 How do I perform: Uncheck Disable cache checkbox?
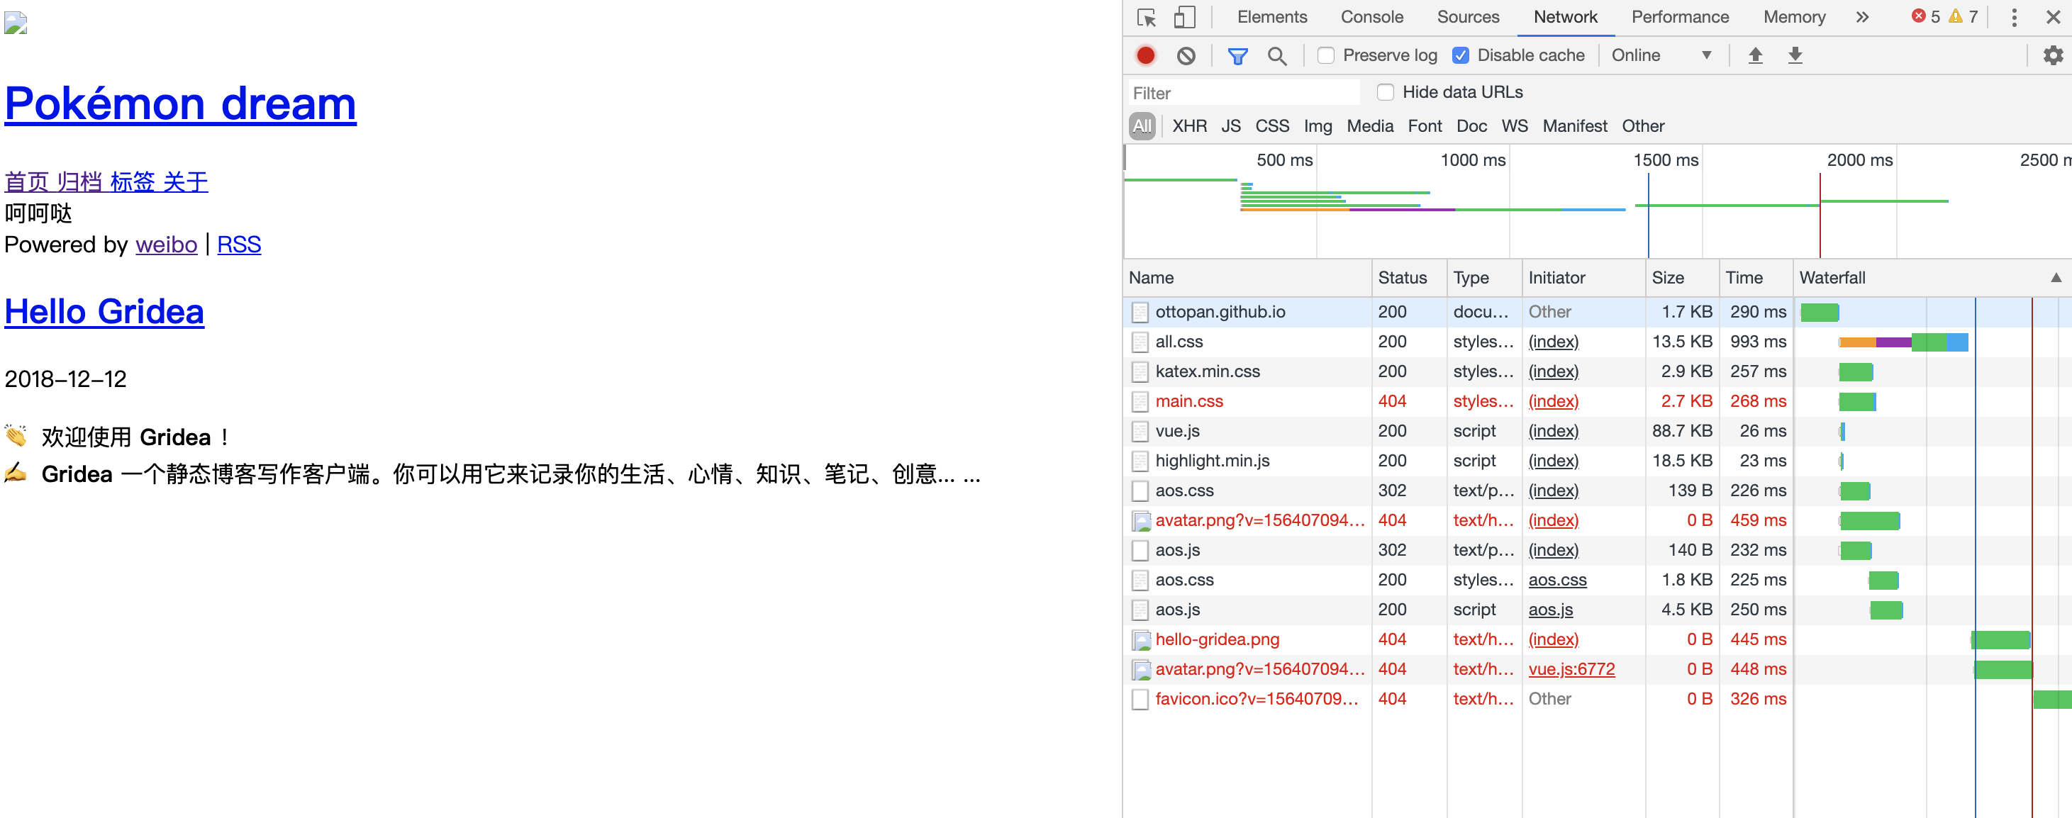pos(1461,55)
